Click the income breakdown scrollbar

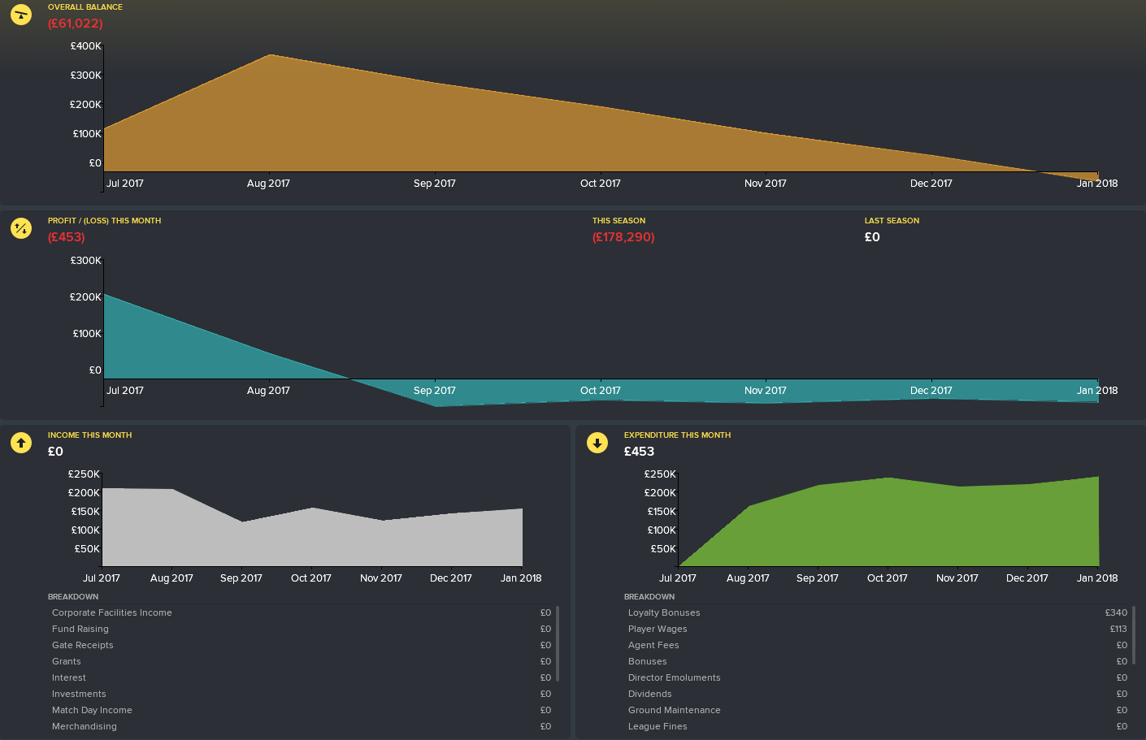pos(558,643)
